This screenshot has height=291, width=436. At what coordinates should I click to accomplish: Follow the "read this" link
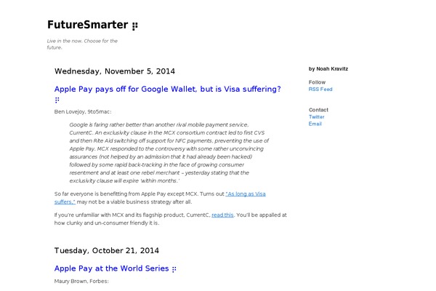(x=222, y=215)
